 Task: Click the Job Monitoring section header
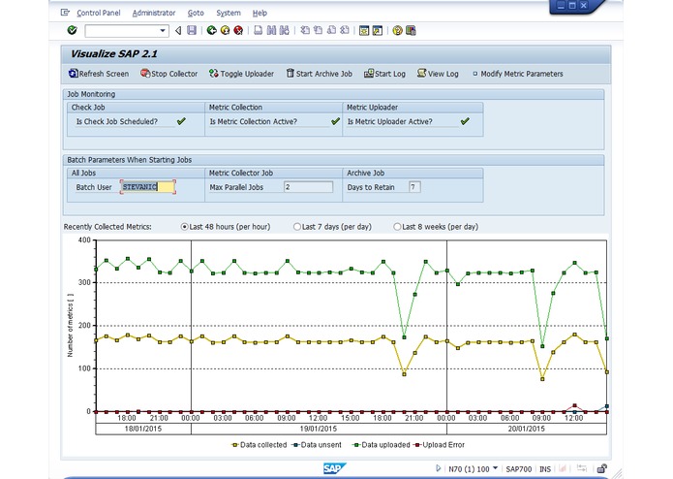pos(333,94)
